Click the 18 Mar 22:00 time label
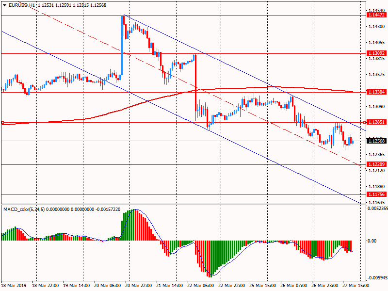The height and width of the screenshot is (291, 388). click(45, 286)
